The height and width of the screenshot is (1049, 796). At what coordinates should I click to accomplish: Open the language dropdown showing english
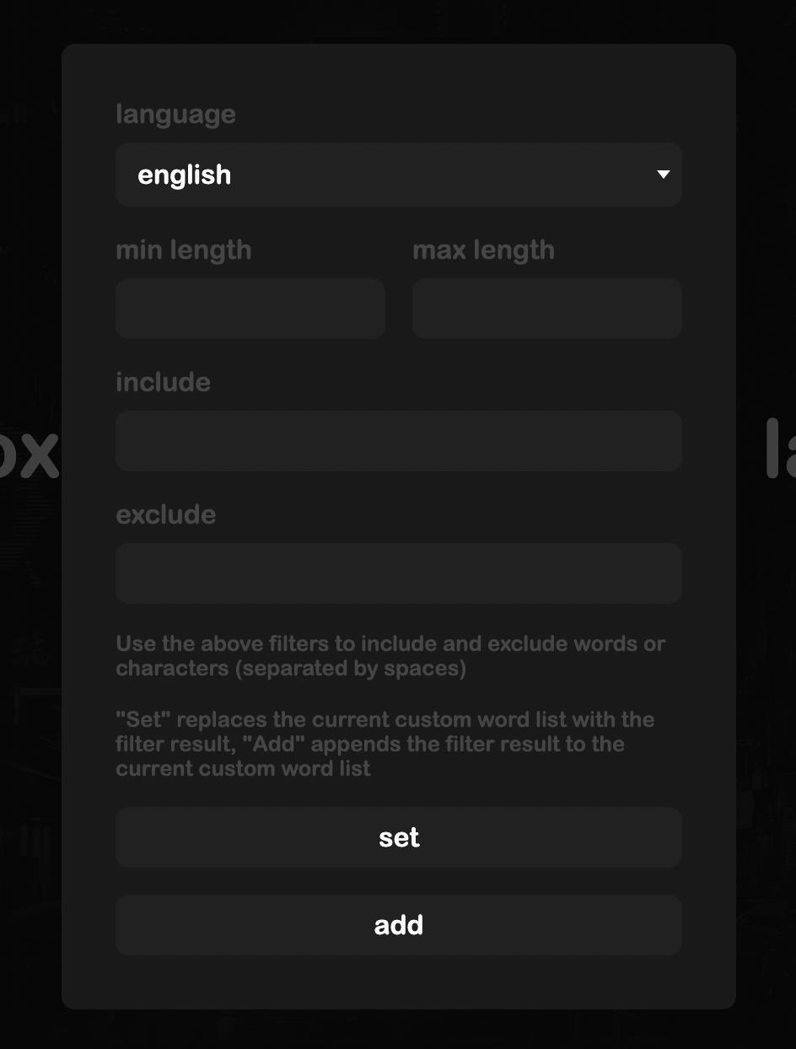pos(399,175)
